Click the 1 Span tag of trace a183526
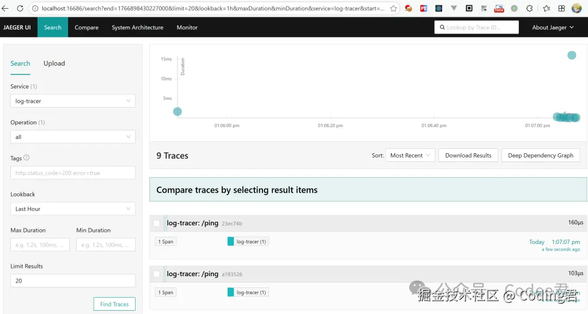This screenshot has height=314, width=588. [166, 292]
